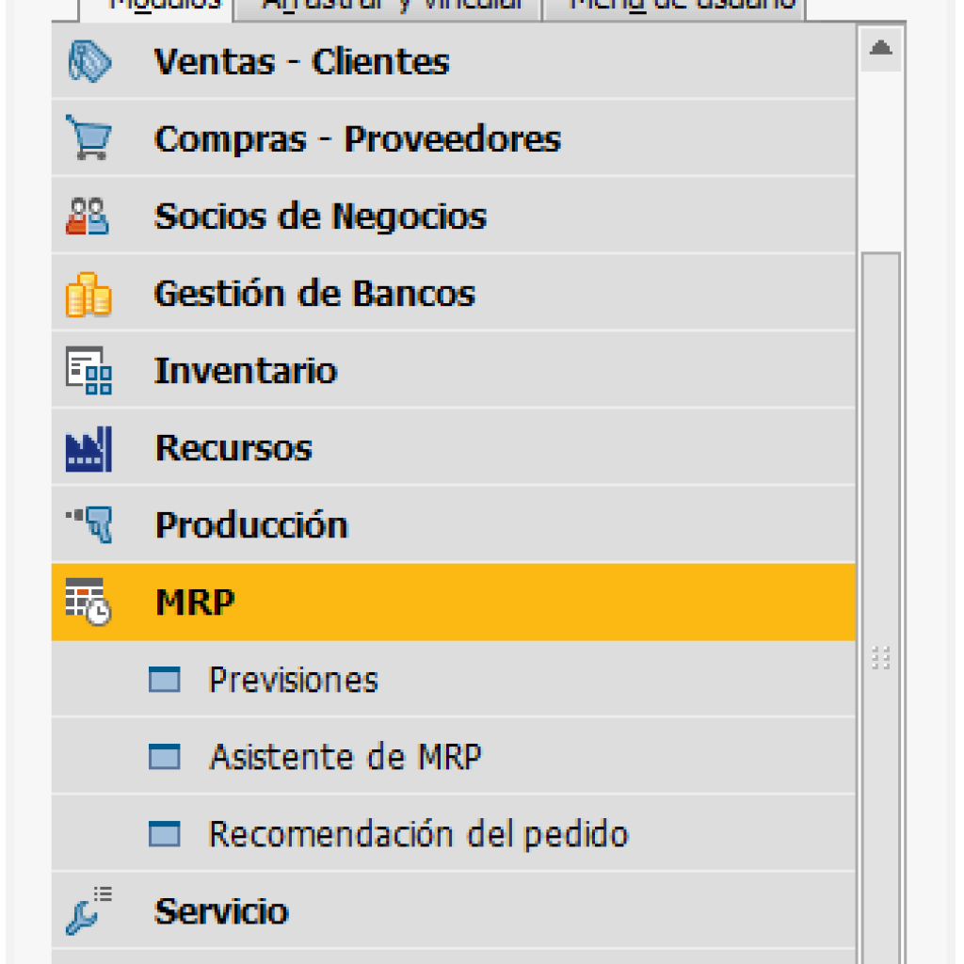964x964 pixels.
Task: Expand the Servicio module
Action: pyautogui.click(x=454, y=910)
